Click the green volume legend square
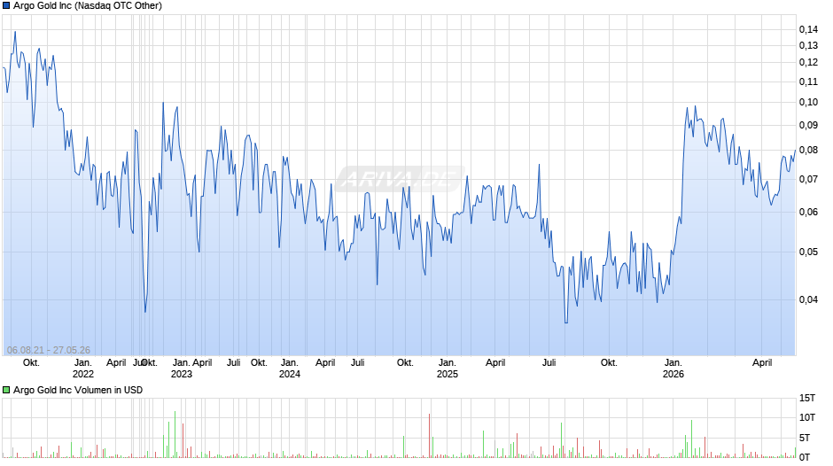This screenshot has height=466, width=833. coord(6,390)
